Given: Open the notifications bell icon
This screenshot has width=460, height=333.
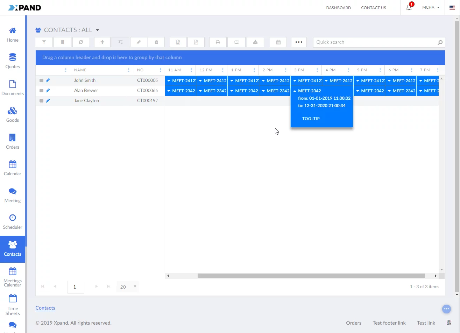Looking at the screenshot, I should 409,7.
